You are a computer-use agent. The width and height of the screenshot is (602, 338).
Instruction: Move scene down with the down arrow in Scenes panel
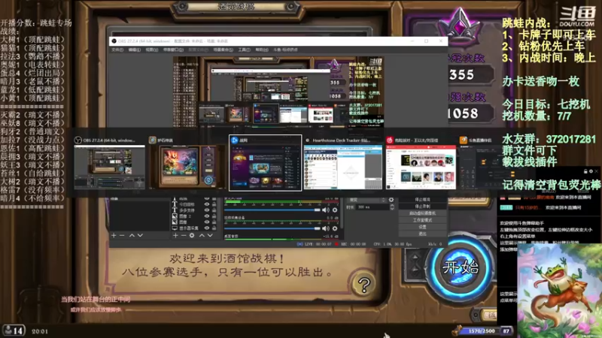[140, 235]
